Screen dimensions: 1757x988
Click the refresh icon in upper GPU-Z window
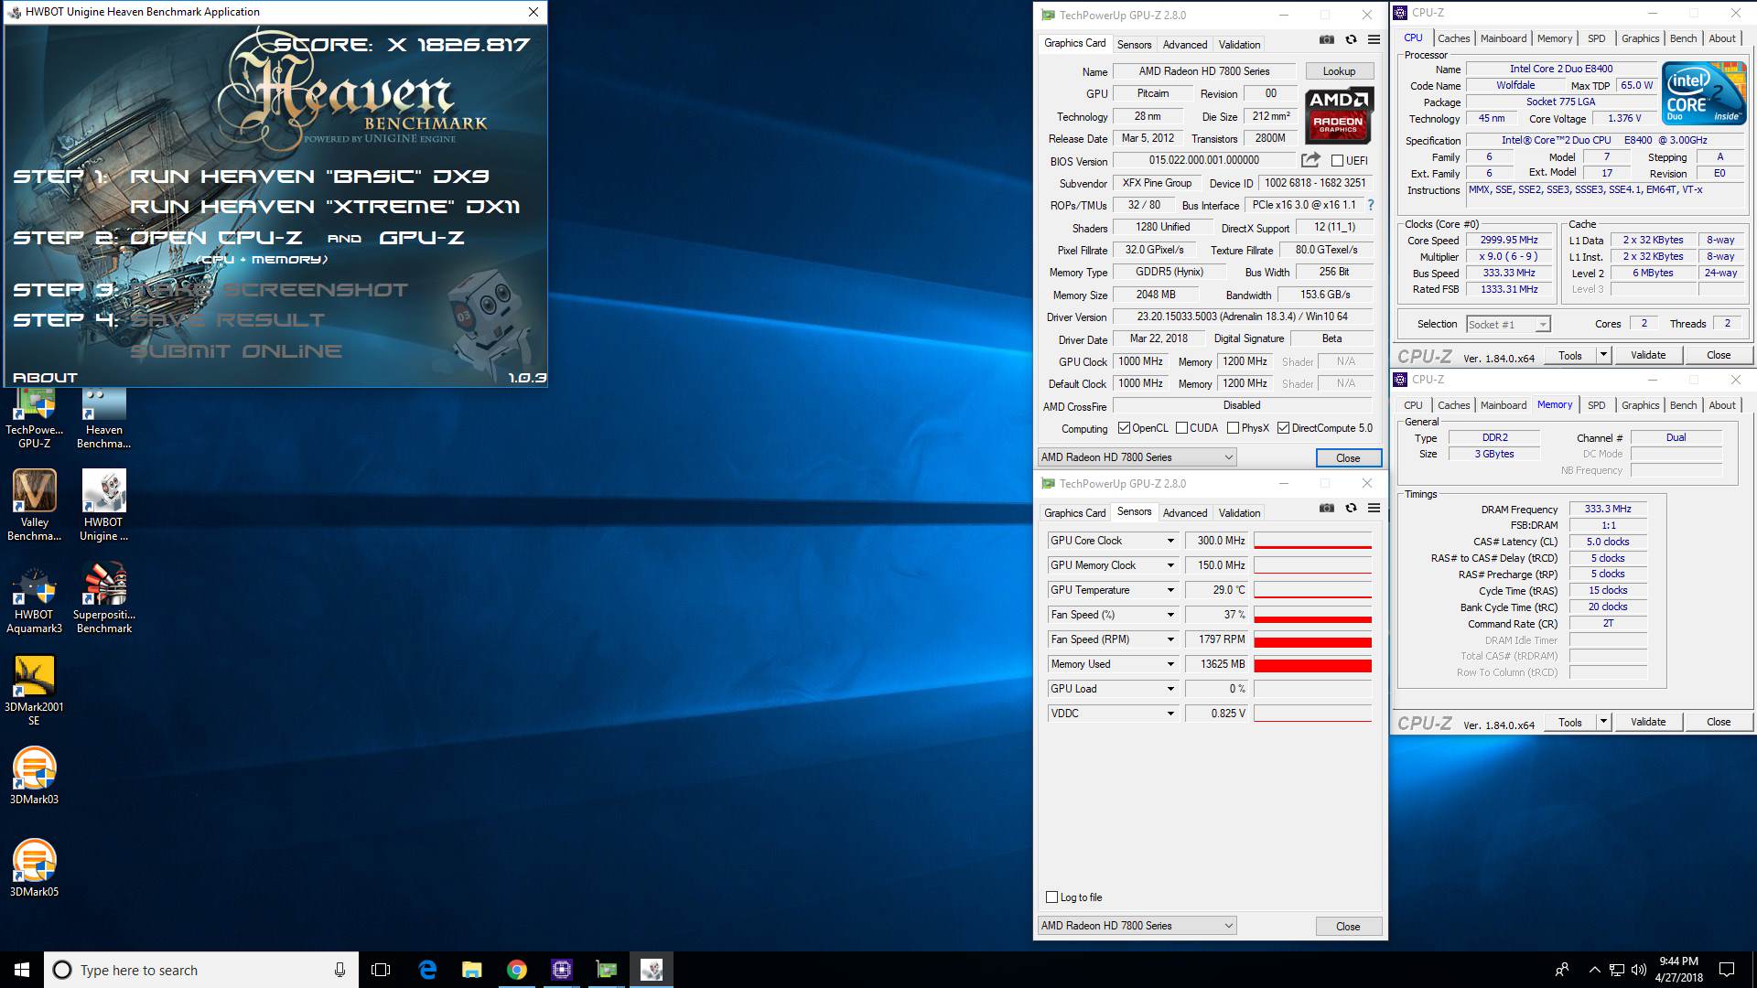(x=1351, y=40)
